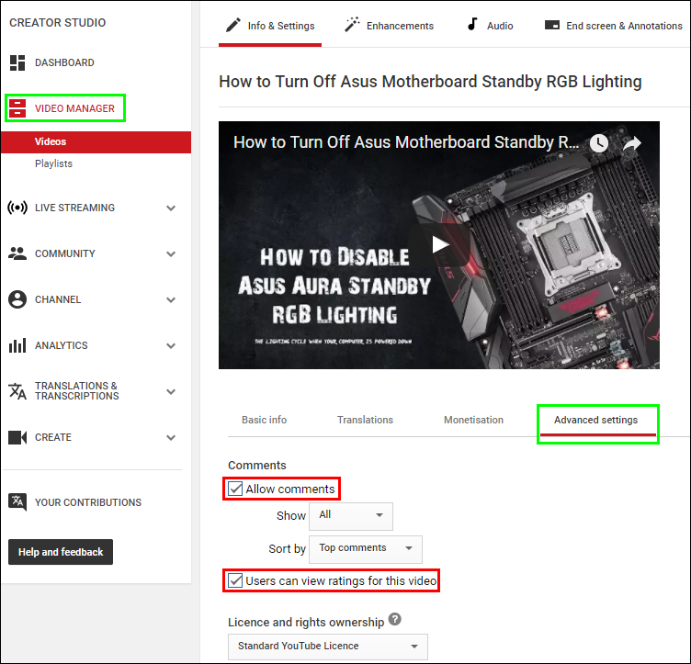Click the Dashboard grid icon
The height and width of the screenshot is (664, 691).
tap(17, 62)
